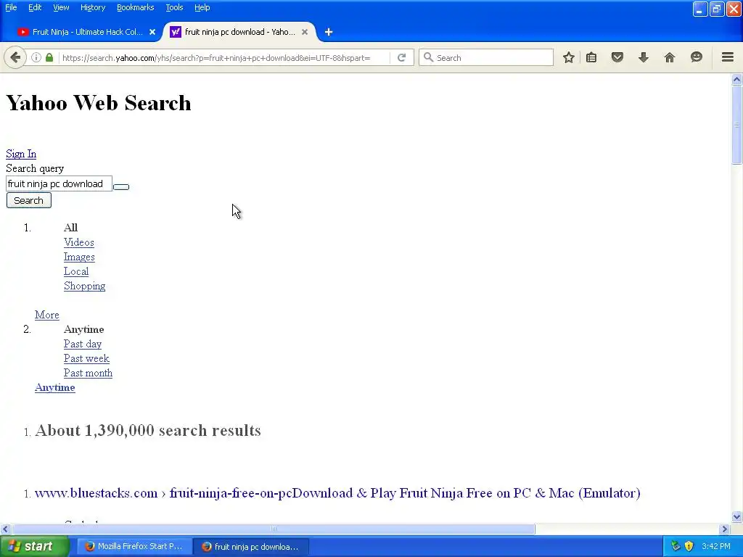Open site information icon in address bar
The height and width of the screenshot is (557, 743).
[36, 58]
